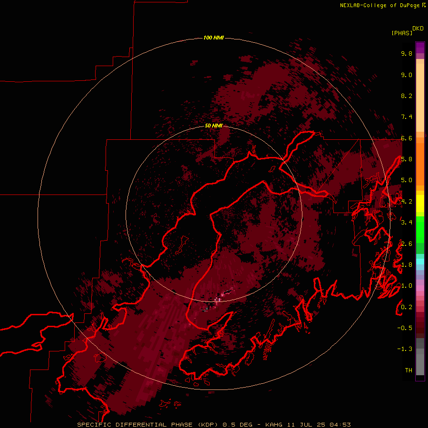The height and width of the screenshot is (428, 428).
Task: Select the 5.0 scale value
Action: [x=407, y=180]
